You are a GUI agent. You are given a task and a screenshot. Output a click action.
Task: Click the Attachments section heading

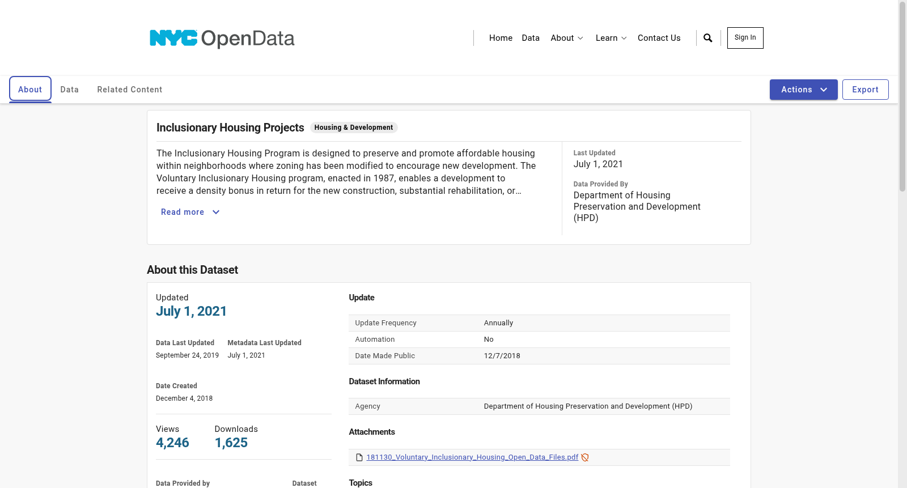coord(372,432)
